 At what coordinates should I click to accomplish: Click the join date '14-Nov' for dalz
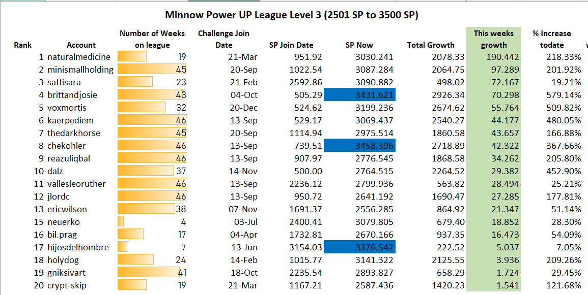[x=243, y=171]
